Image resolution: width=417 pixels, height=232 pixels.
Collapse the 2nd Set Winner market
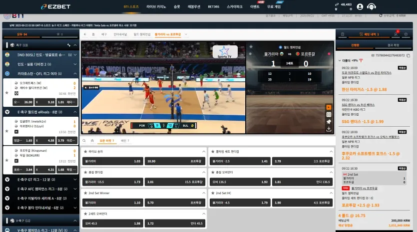pos(204,193)
